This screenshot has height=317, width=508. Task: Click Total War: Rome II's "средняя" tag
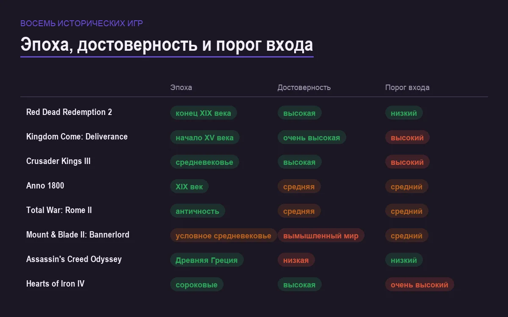[299, 211]
